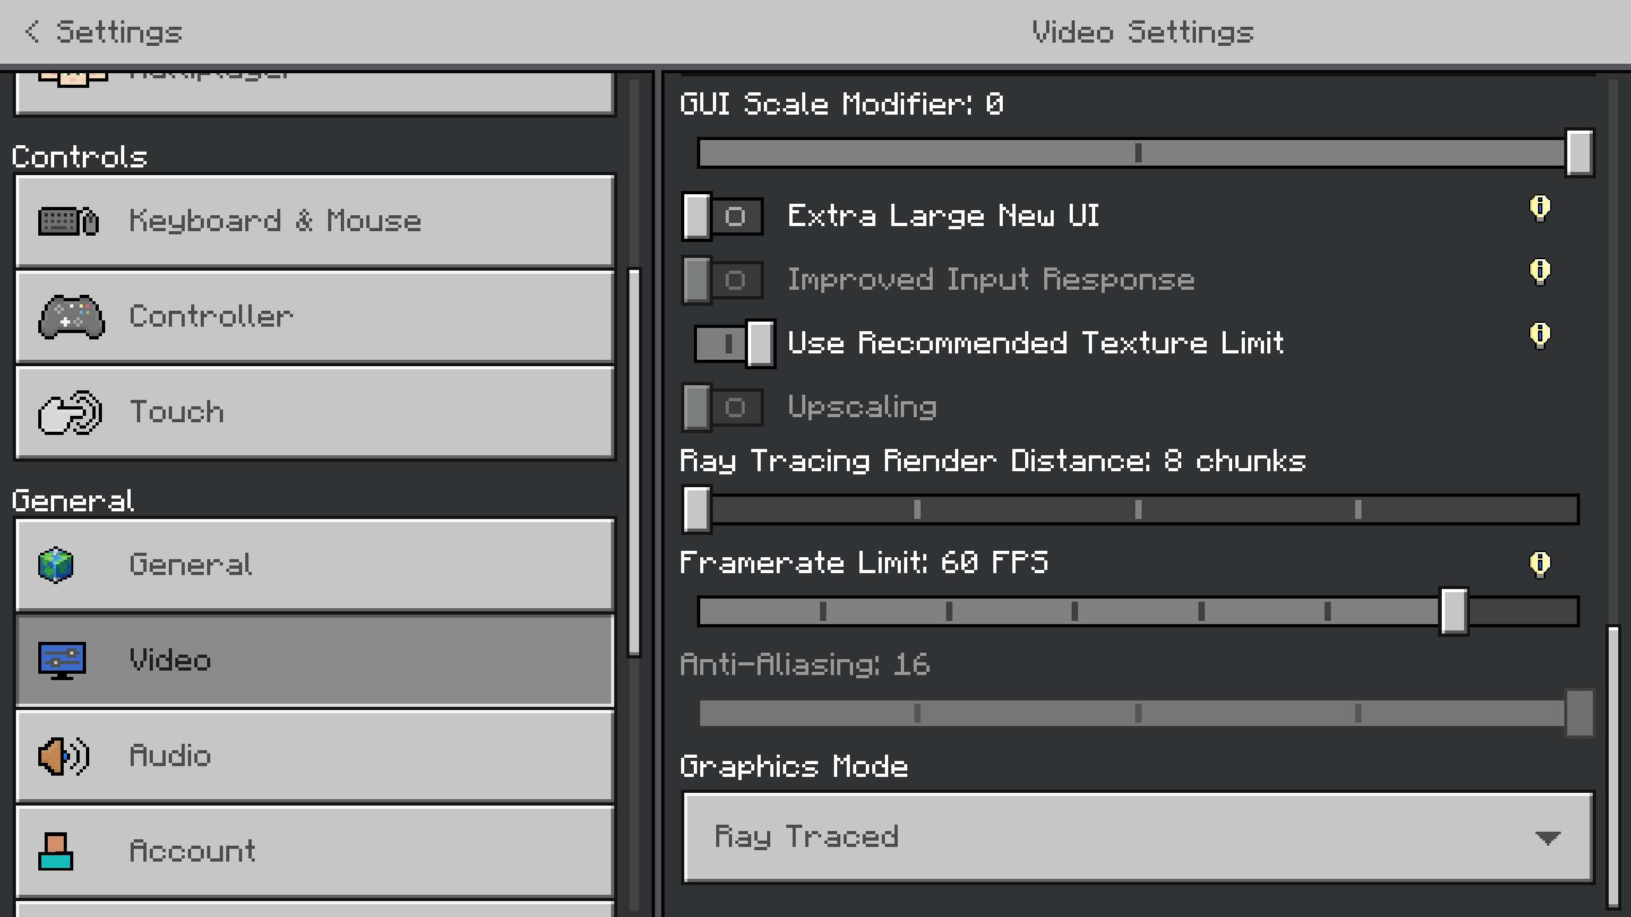Click the left sidebar scrollbar thumb
1631x917 pixels.
[x=634, y=462]
